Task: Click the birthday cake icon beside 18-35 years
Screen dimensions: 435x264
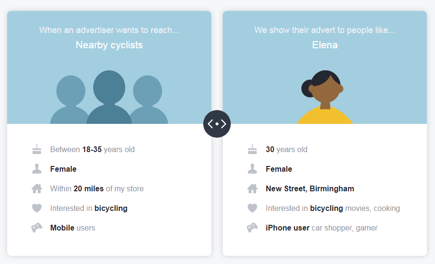Action: [37, 149]
